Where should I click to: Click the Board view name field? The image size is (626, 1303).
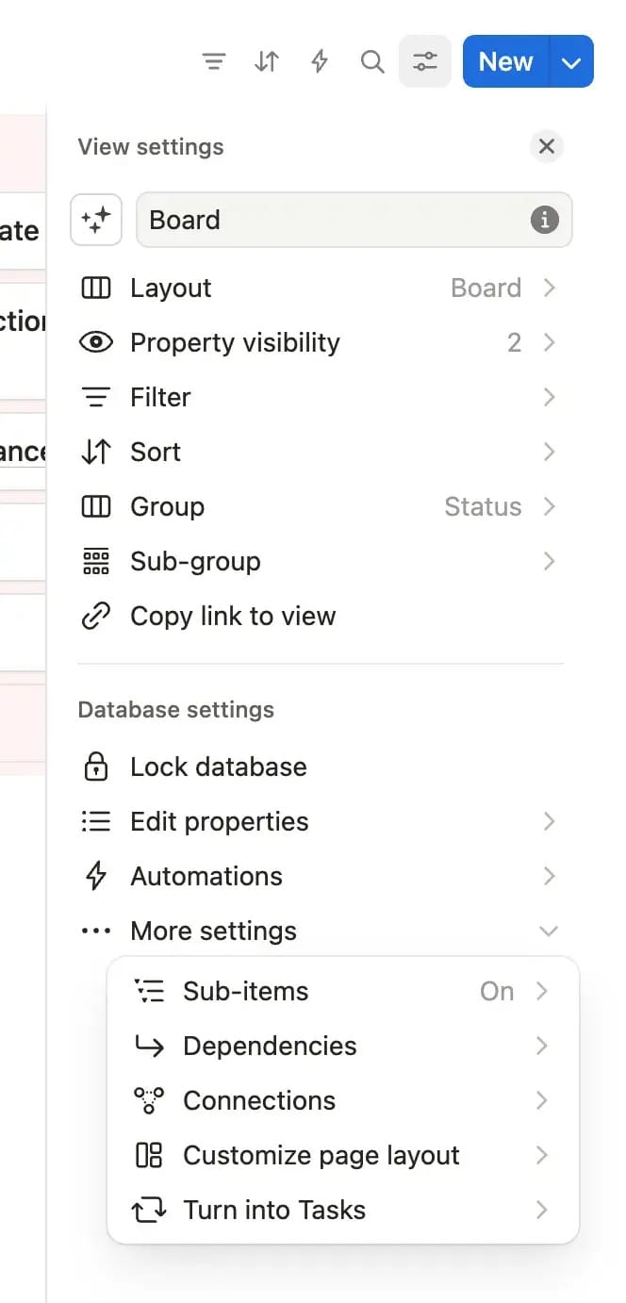354,220
